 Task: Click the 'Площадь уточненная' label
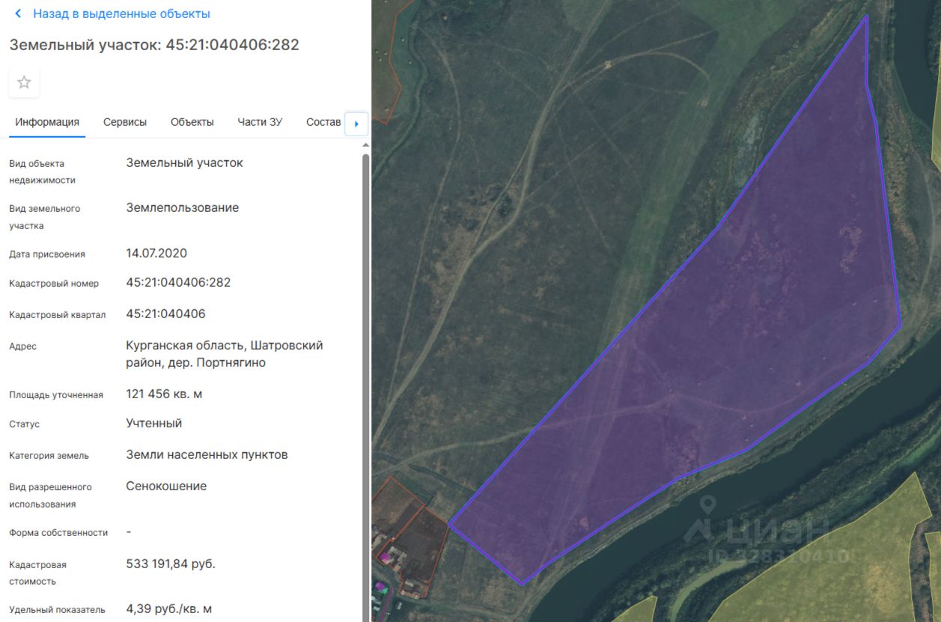coord(56,394)
